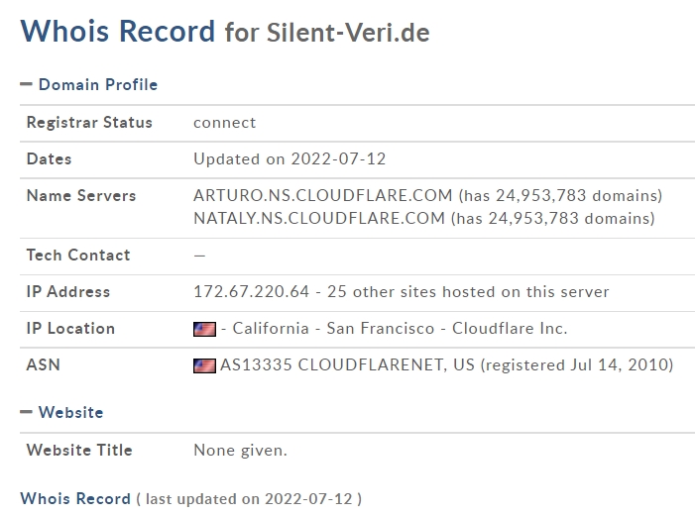Screen dimensions: 695x516
Task: Click the US flag beside California location
Action: pyautogui.click(x=205, y=329)
